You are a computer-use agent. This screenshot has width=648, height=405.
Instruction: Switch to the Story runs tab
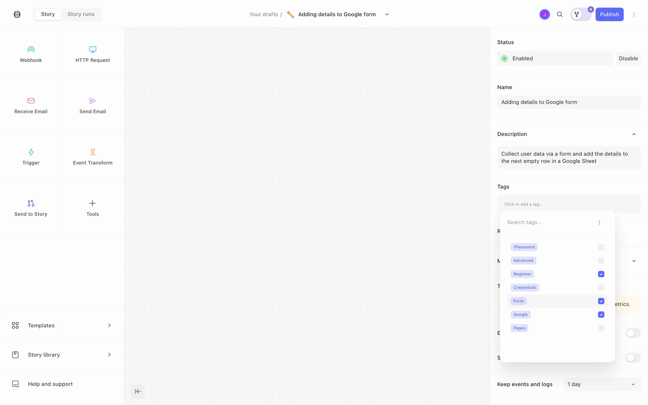click(81, 14)
